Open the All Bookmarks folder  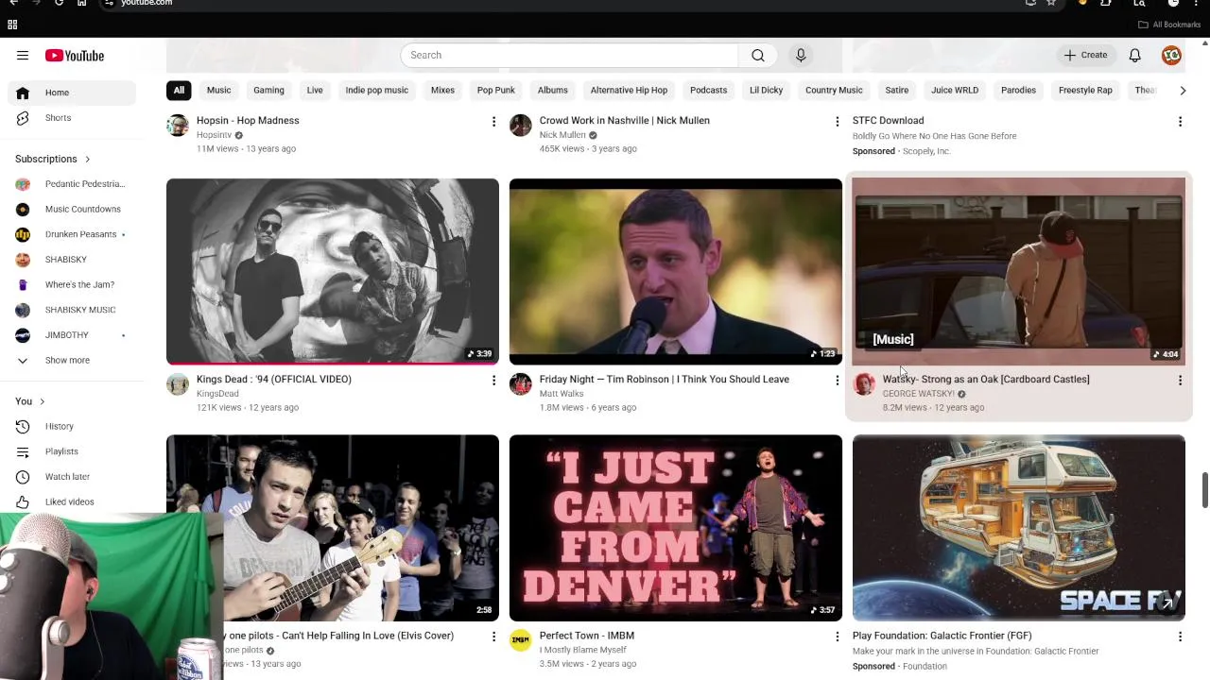click(1169, 25)
